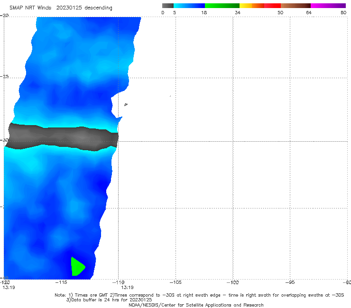Click the 'Times are GMT' note line
The height and width of the screenshot is (308, 351).
pyautogui.click(x=199, y=295)
